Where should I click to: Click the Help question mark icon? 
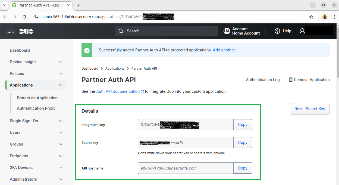coord(277,31)
